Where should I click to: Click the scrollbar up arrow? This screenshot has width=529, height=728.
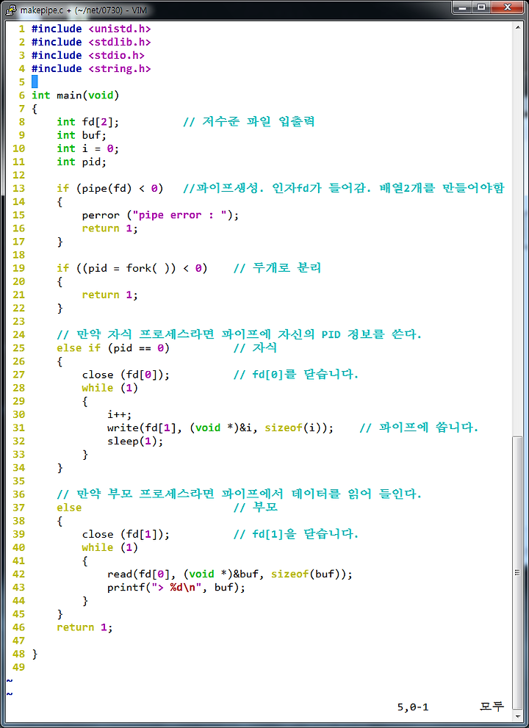tap(517, 27)
